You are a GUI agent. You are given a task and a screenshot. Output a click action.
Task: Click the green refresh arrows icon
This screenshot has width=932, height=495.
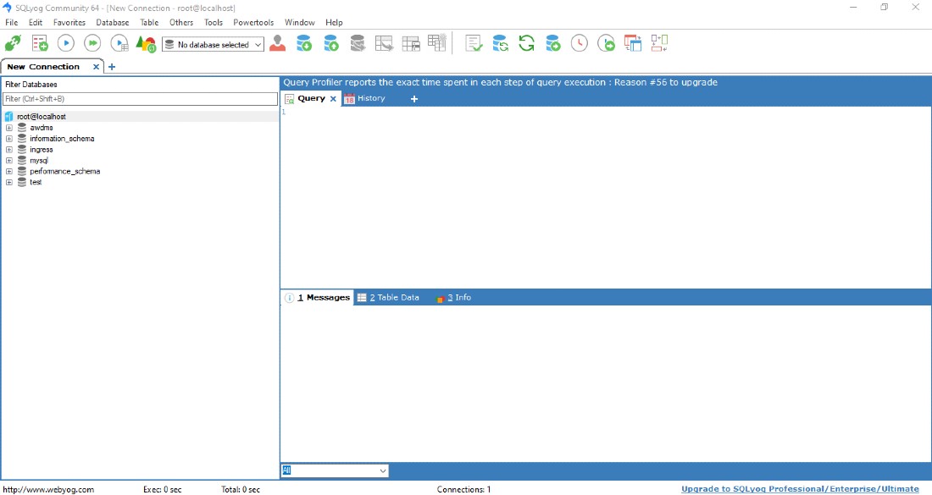(527, 43)
